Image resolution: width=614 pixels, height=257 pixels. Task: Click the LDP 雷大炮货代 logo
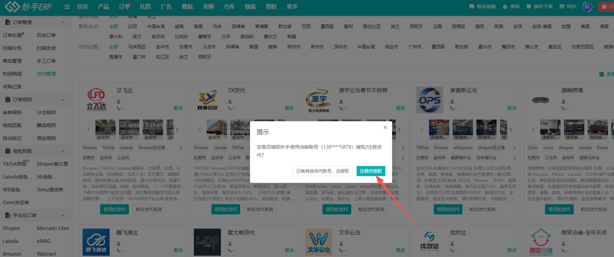click(207, 242)
